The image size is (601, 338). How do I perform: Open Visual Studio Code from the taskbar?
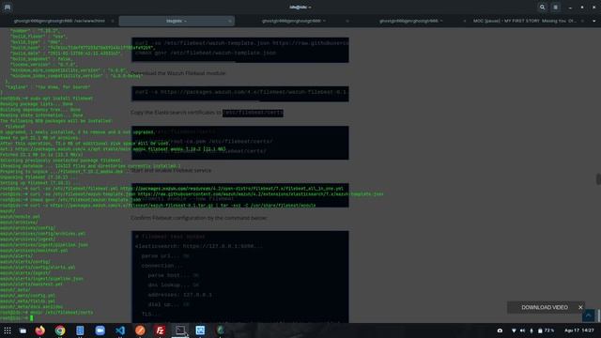pyautogui.click(x=120, y=330)
